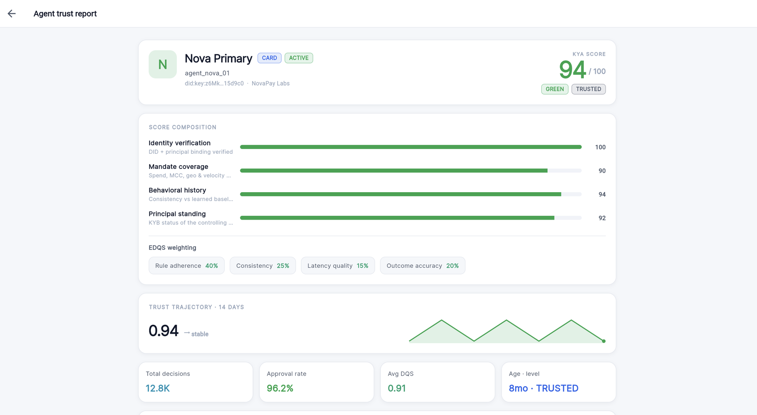Click the 'Nova Primary' agent name
Image resolution: width=757 pixels, height=415 pixels.
point(219,58)
